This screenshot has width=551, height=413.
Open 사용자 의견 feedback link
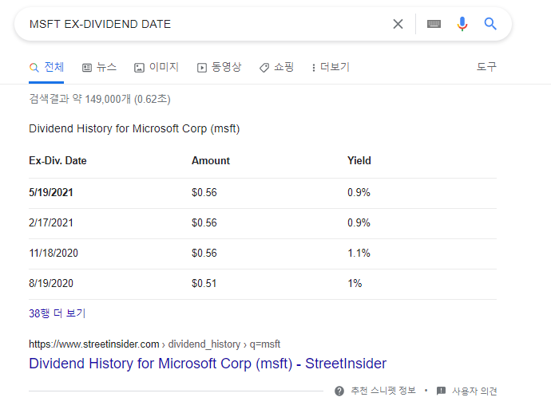pyautogui.click(x=474, y=391)
